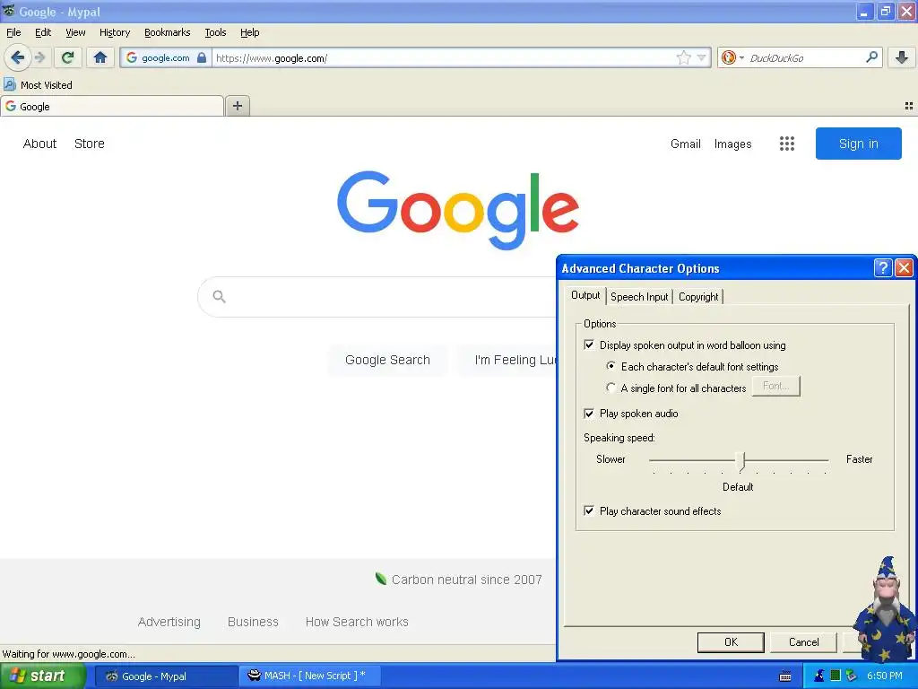Open the Bookmarks menu
Viewport: 918px width, 689px height.
click(x=167, y=32)
